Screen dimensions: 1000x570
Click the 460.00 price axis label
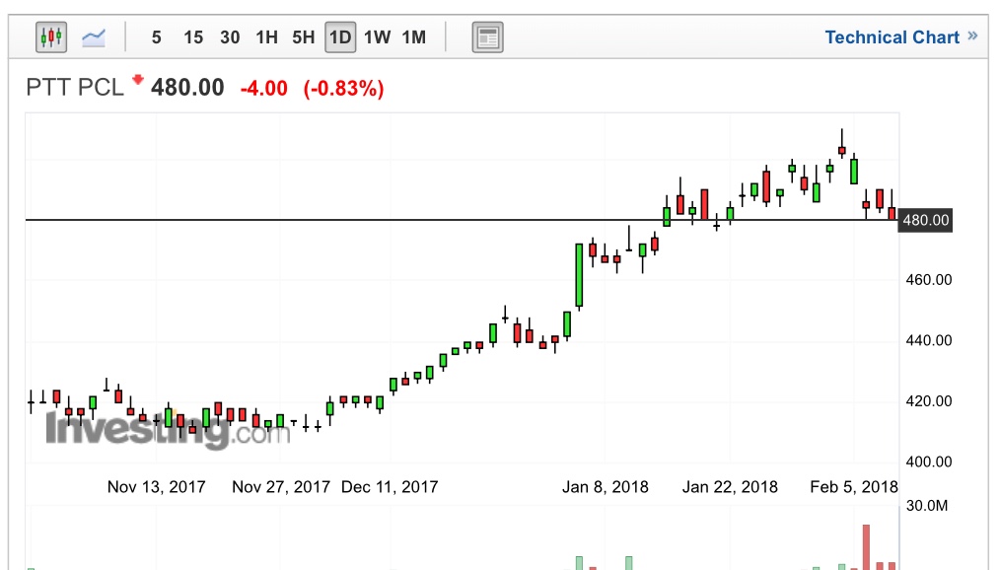[x=929, y=280]
